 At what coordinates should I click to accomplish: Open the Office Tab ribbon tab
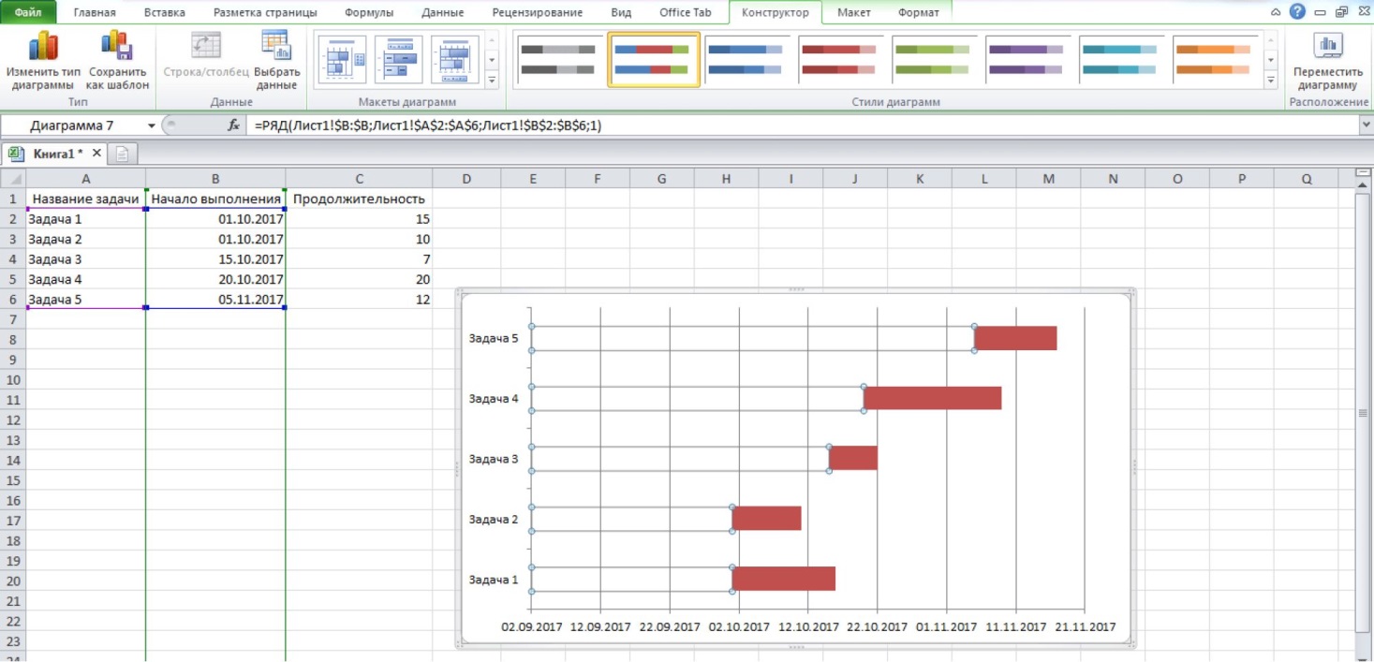click(686, 12)
